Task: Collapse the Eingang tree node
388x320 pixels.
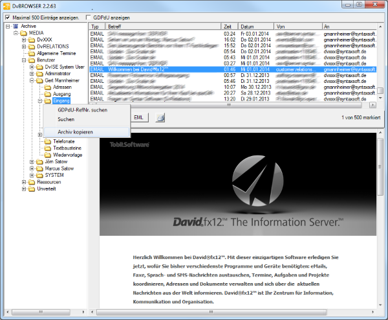Action: pyautogui.click(x=40, y=101)
